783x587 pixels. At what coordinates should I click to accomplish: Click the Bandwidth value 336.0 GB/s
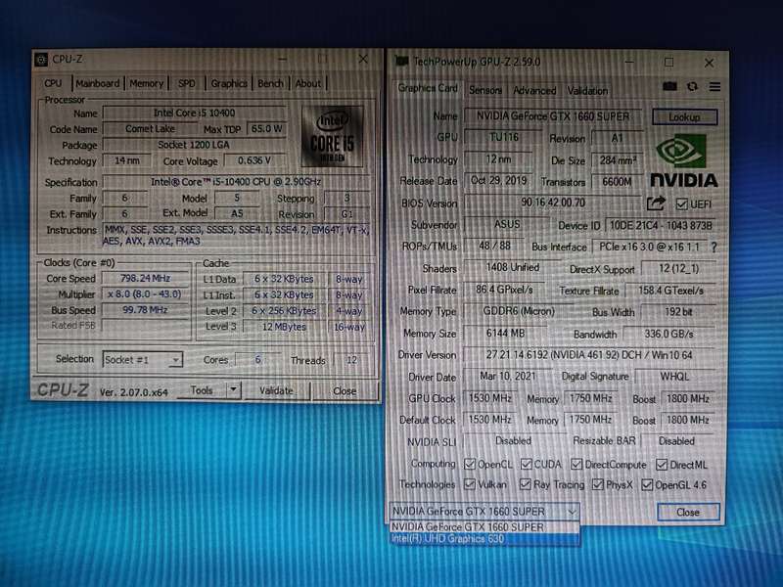point(668,334)
